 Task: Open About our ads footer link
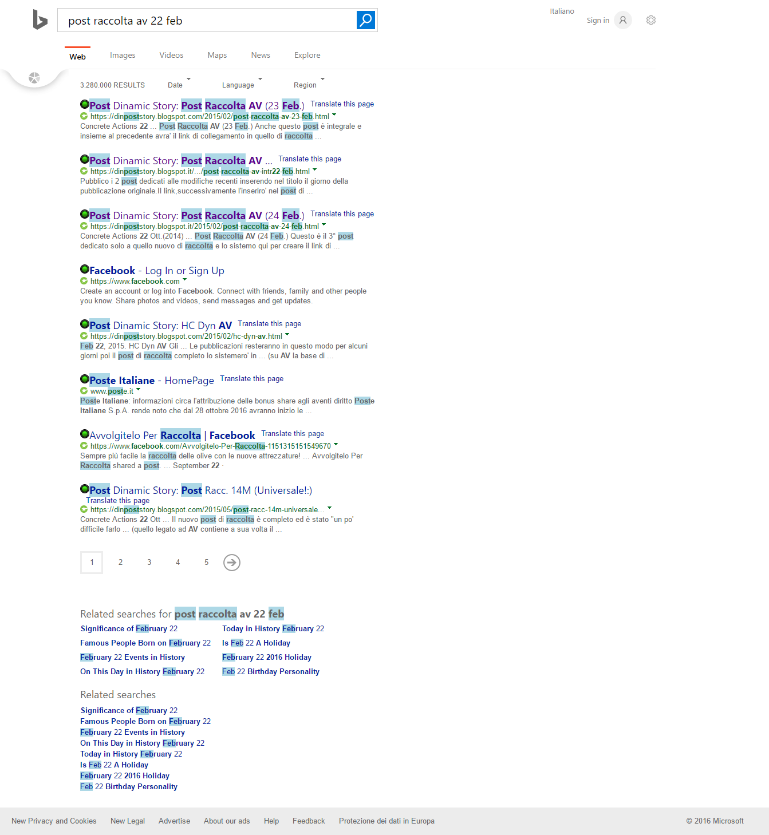pos(227,821)
